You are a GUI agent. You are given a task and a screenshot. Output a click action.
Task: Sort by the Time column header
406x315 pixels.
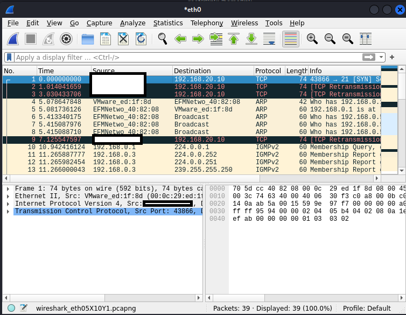click(x=64, y=71)
